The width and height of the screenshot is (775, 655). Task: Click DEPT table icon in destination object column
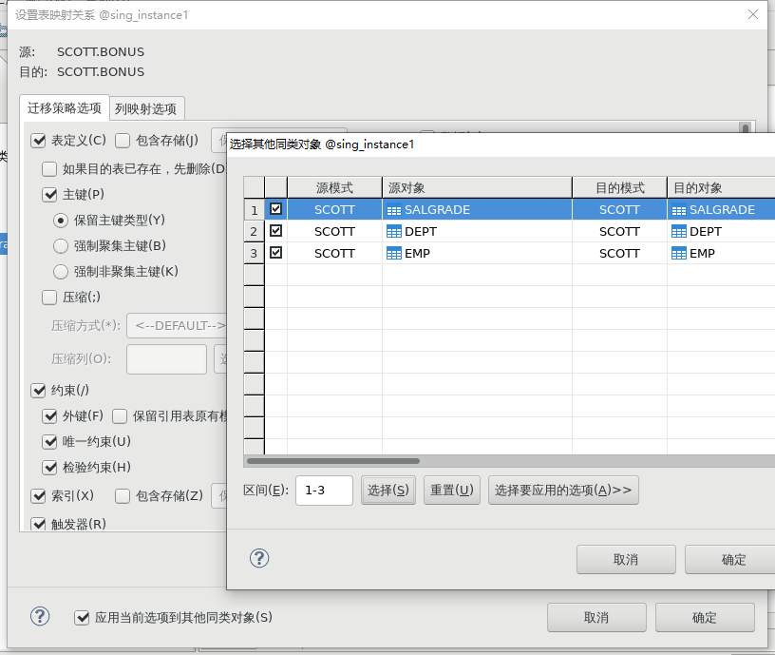click(679, 232)
